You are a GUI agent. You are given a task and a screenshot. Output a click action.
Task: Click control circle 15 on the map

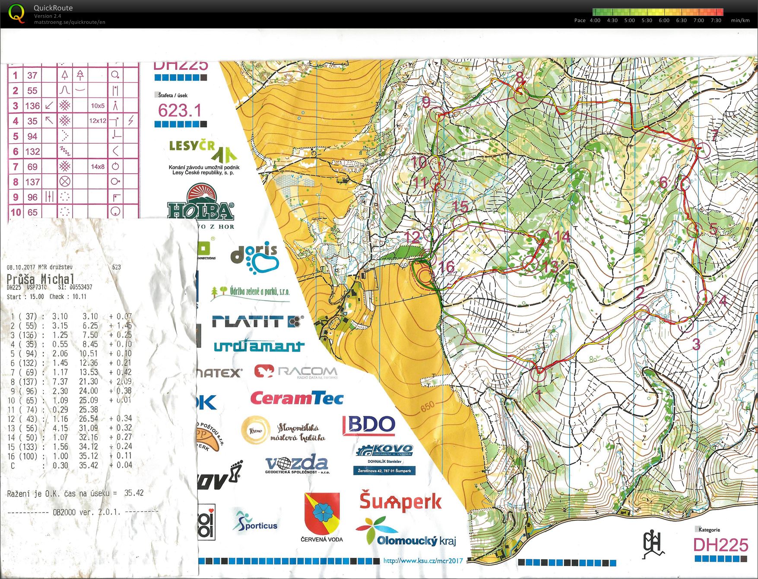click(x=460, y=223)
